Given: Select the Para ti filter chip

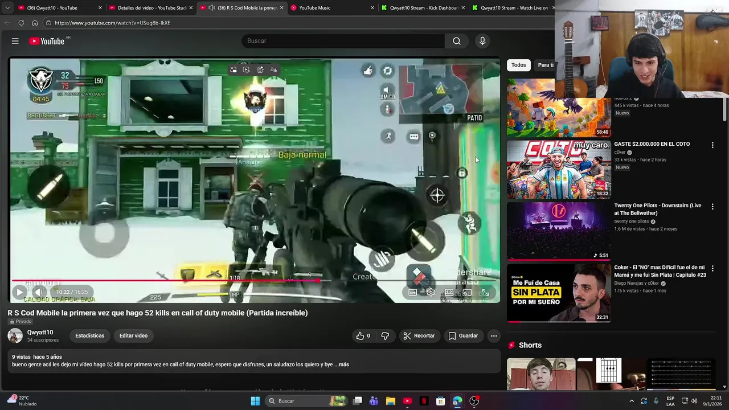Looking at the screenshot, I should [x=546, y=65].
